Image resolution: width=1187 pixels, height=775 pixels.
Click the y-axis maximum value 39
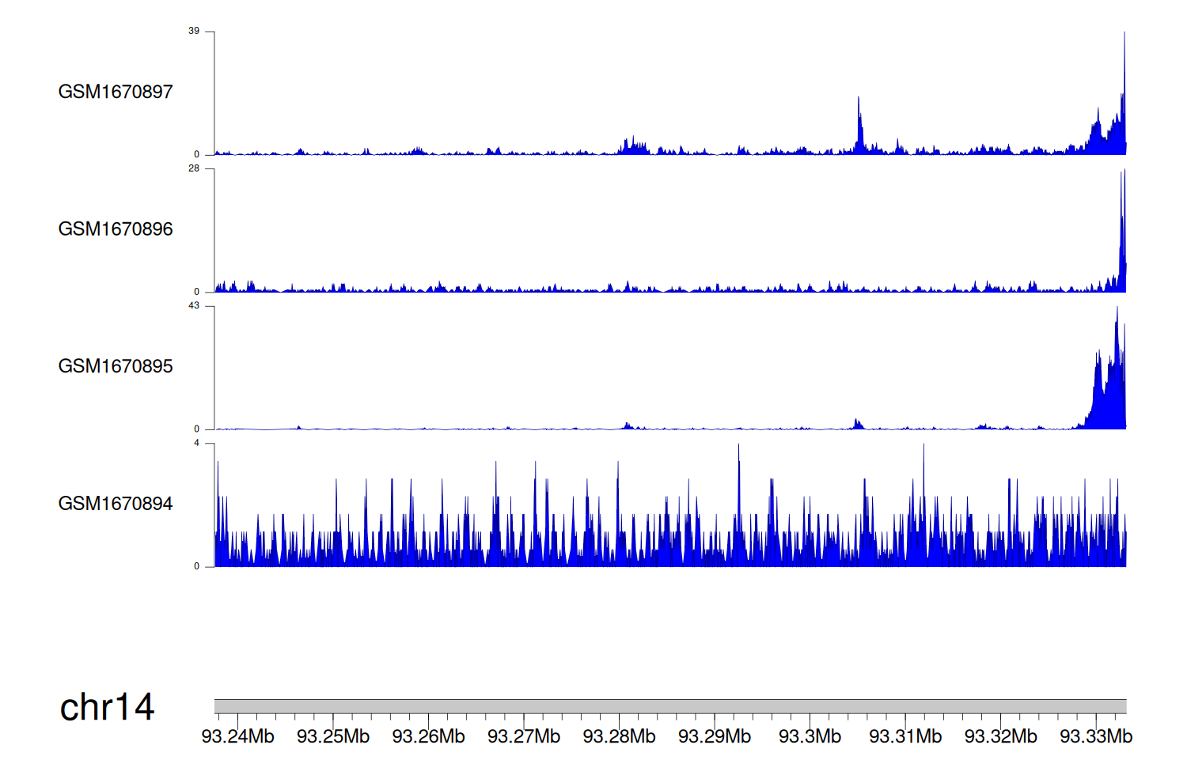(194, 31)
